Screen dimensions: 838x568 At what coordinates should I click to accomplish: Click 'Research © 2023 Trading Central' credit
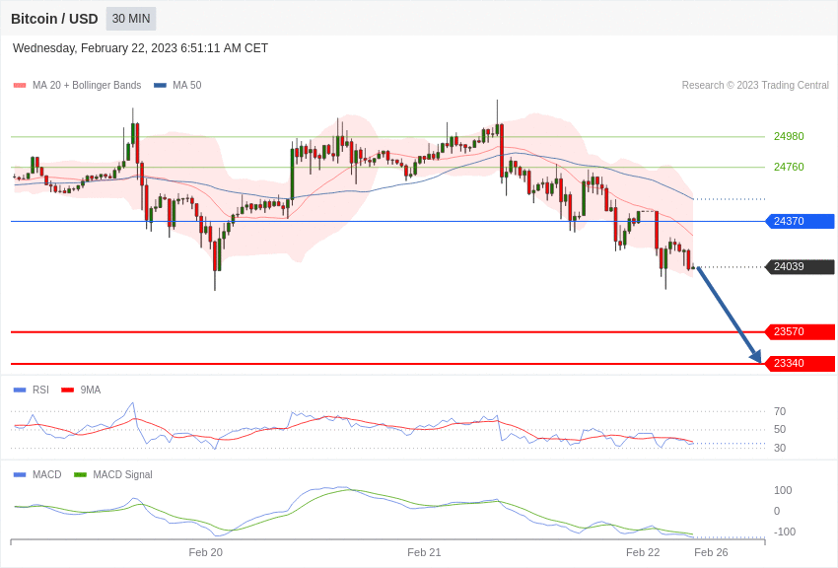755,85
